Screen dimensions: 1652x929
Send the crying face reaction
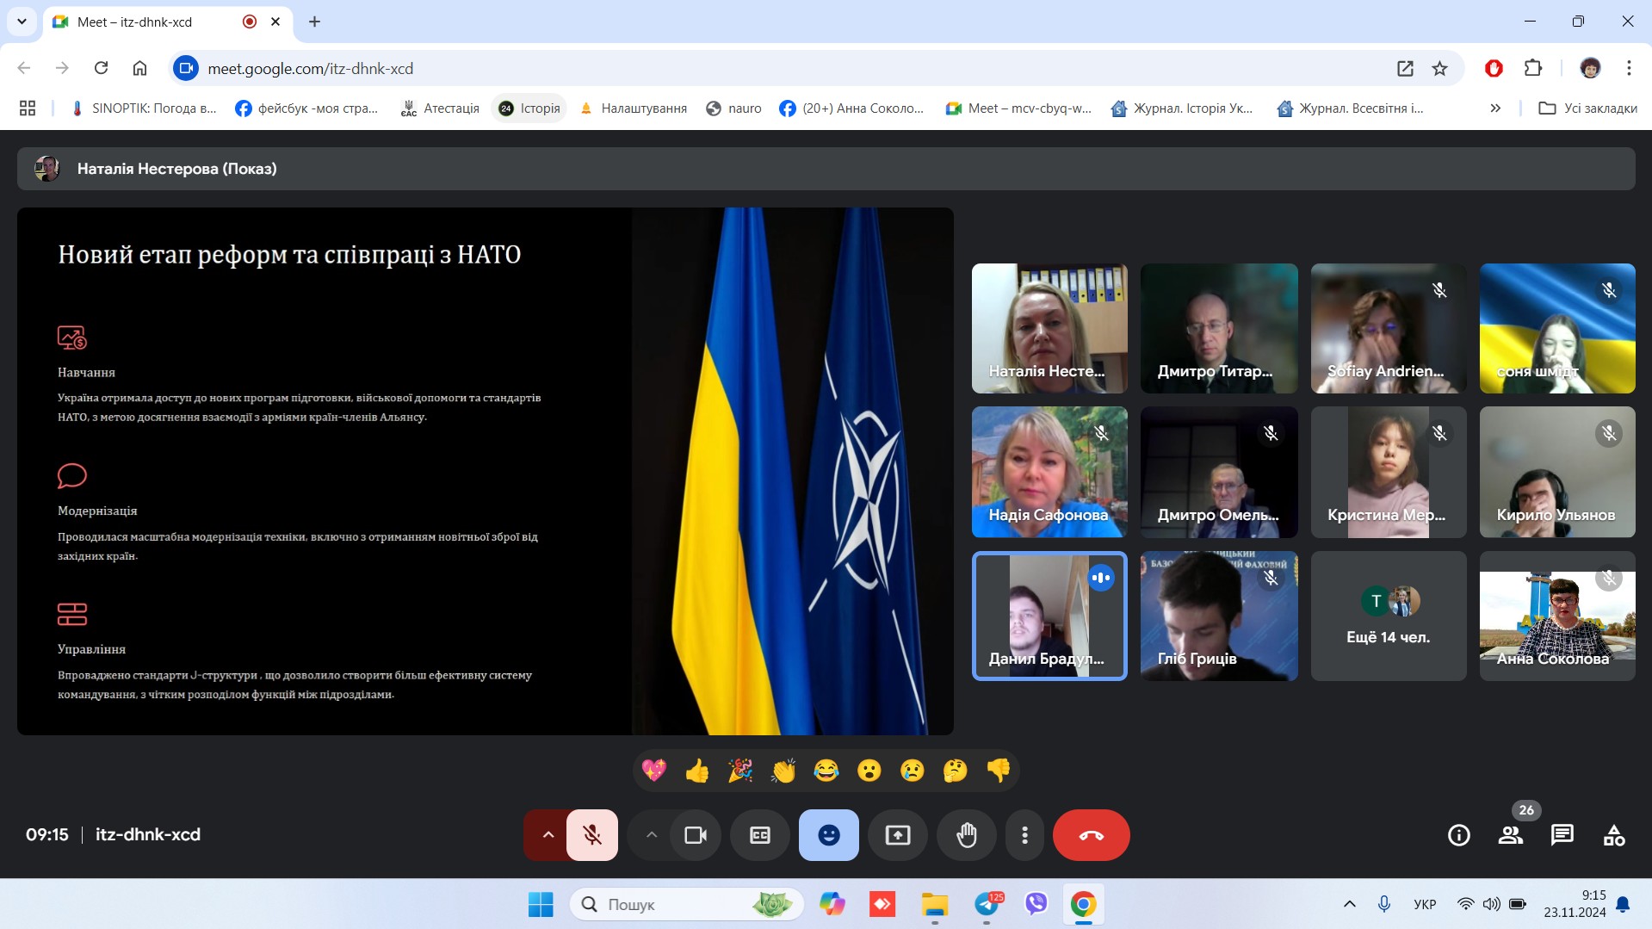click(x=913, y=770)
